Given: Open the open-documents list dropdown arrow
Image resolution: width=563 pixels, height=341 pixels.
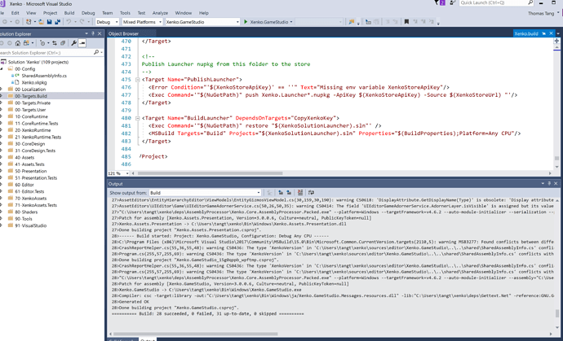Looking at the screenshot, I should tap(559, 33).
